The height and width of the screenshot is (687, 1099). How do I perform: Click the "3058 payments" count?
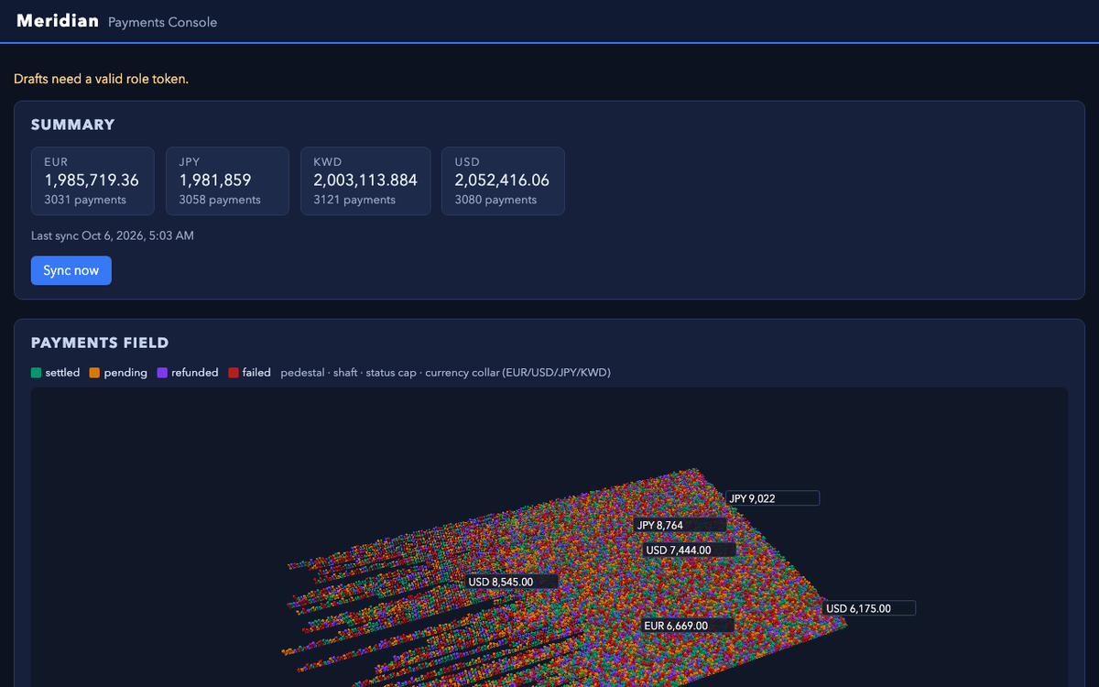click(220, 200)
